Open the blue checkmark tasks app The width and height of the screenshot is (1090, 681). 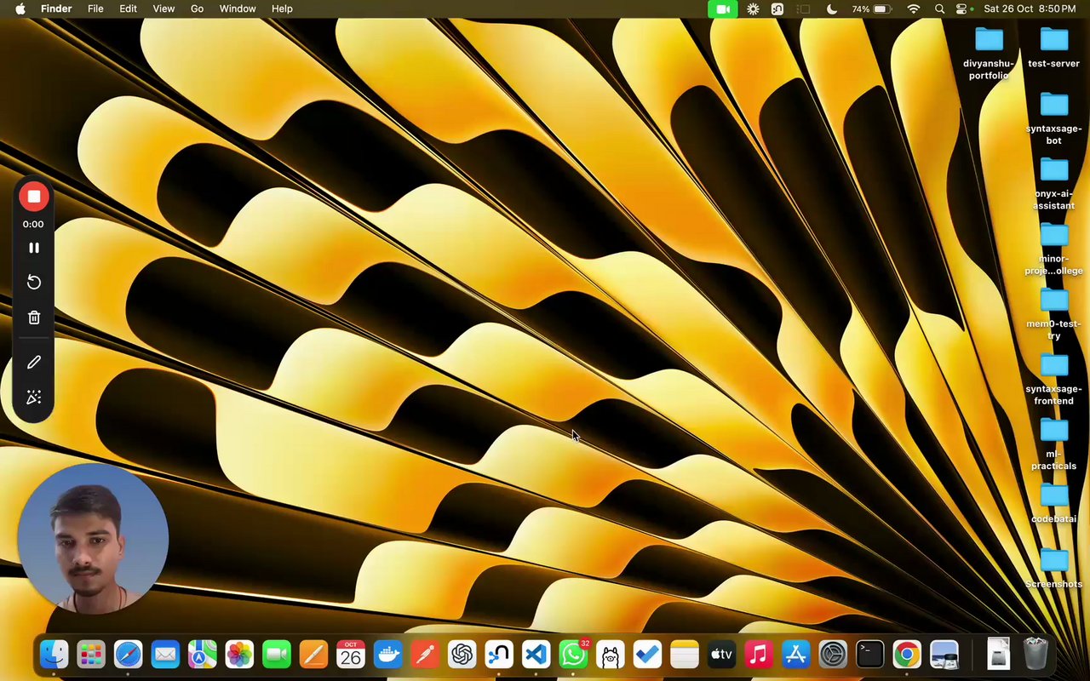[x=647, y=654]
